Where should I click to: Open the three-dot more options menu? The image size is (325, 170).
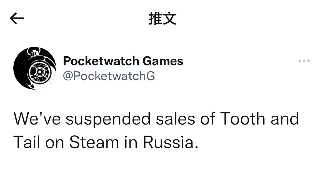(304, 61)
